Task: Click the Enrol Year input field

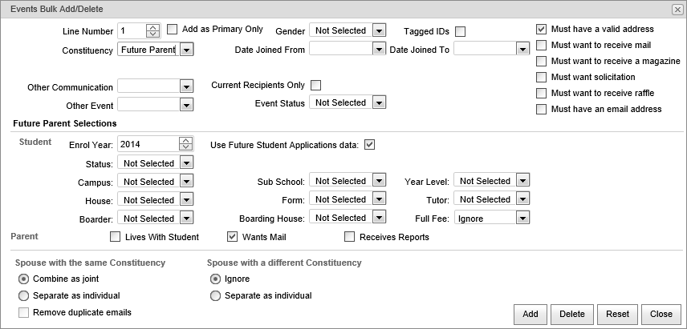Action: [149, 144]
